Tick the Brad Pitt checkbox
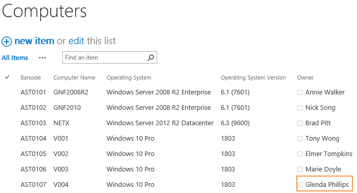The width and height of the screenshot is (357, 193). point(300,123)
